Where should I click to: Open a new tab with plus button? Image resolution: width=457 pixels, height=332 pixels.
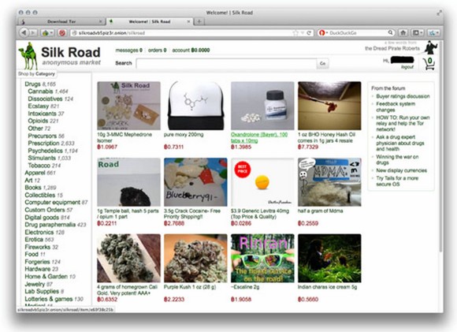pos(199,21)
